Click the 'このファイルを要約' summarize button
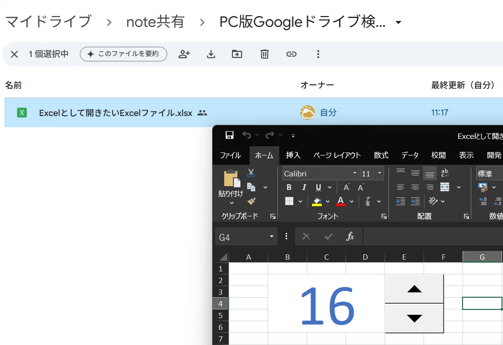This screenshot has width=503, height=345. click(123, 54)
